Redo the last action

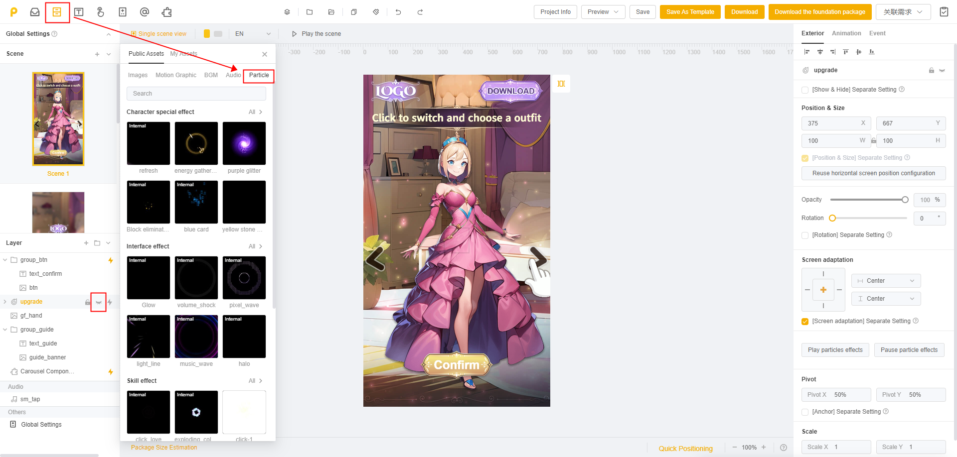tap(420, 12)
